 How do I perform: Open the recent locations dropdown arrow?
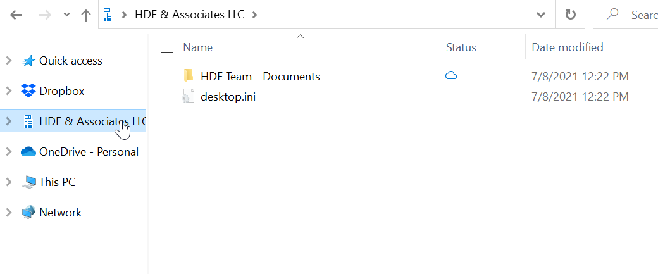(66, 15)
